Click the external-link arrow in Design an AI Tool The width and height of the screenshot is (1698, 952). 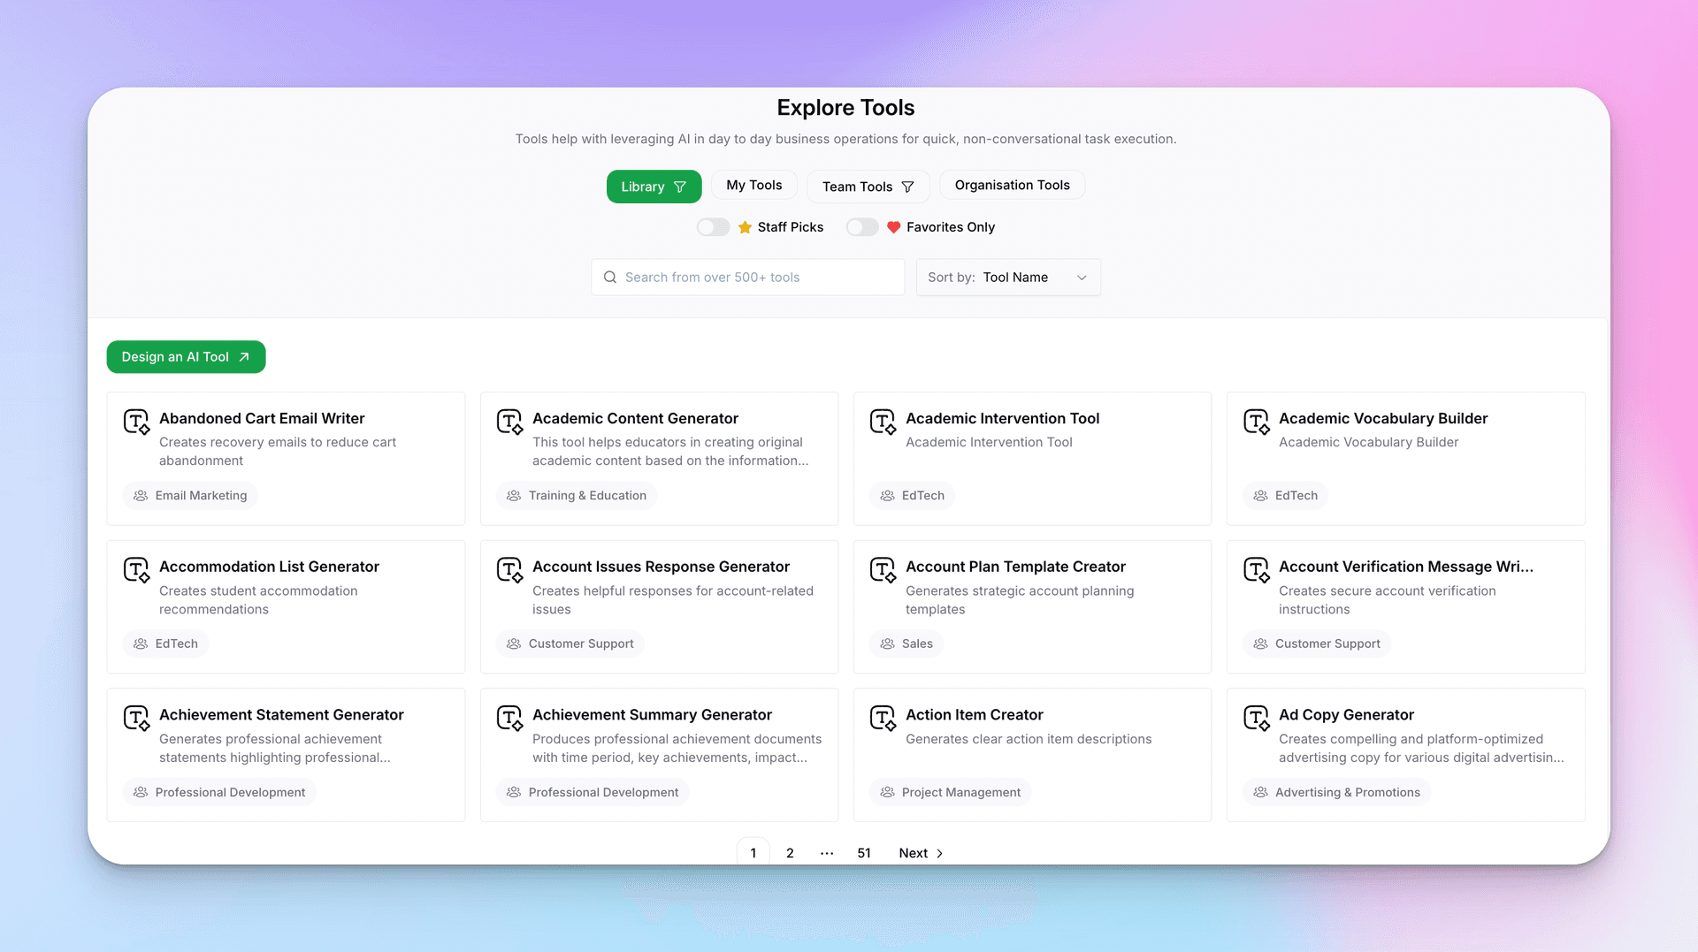(243, 357)
